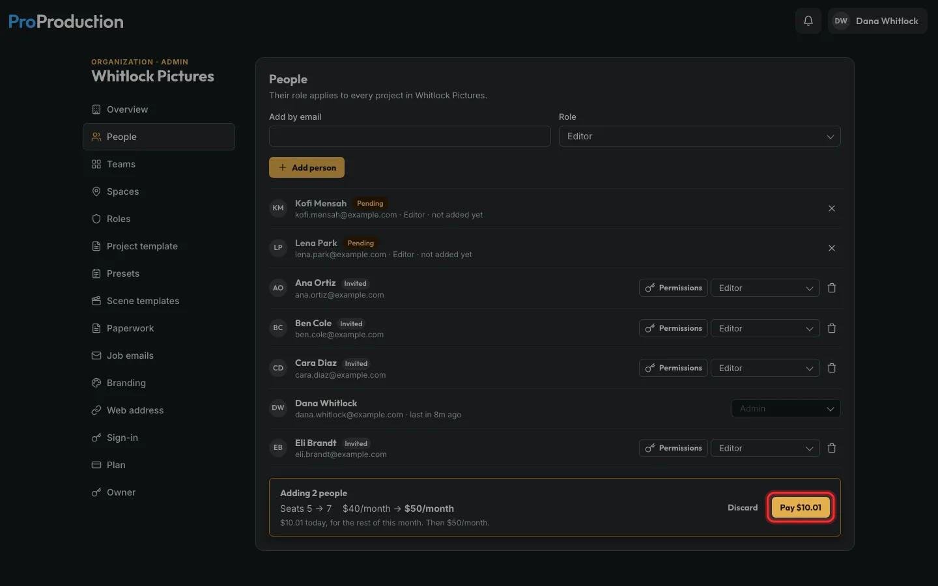Click the Pending badge next to Kofi Mensah
Image resolution: width=938 pixels, height=586 pixels.
(x=370, y=203)
